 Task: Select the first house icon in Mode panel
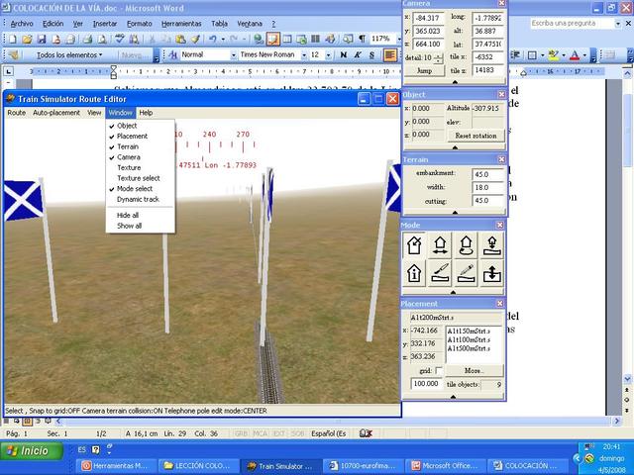click(x=414, y=244)
